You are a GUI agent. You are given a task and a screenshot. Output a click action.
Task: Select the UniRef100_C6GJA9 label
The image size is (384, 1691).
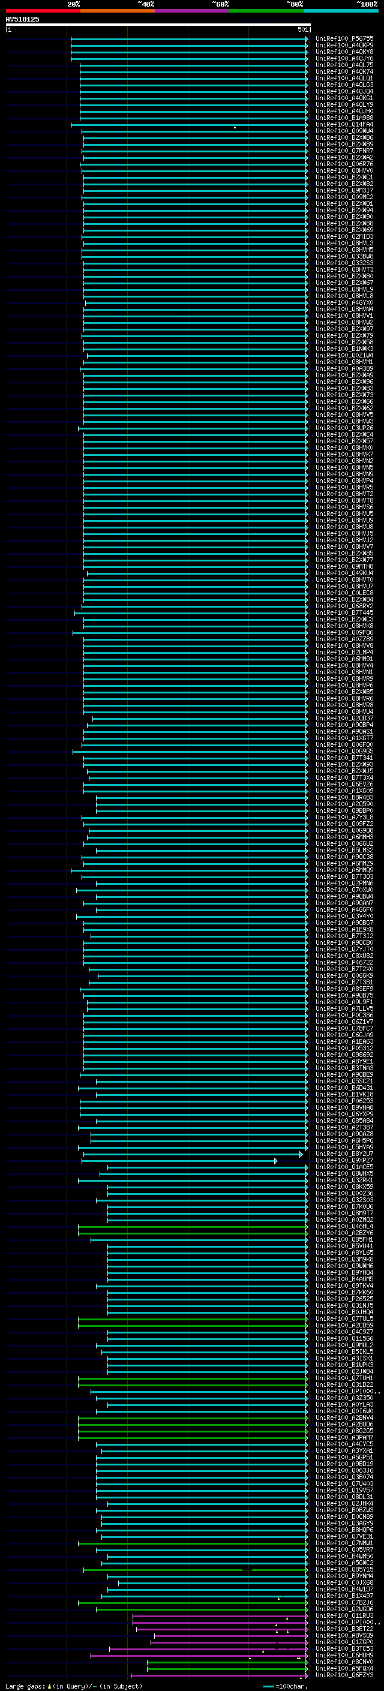pos(344,1035)
